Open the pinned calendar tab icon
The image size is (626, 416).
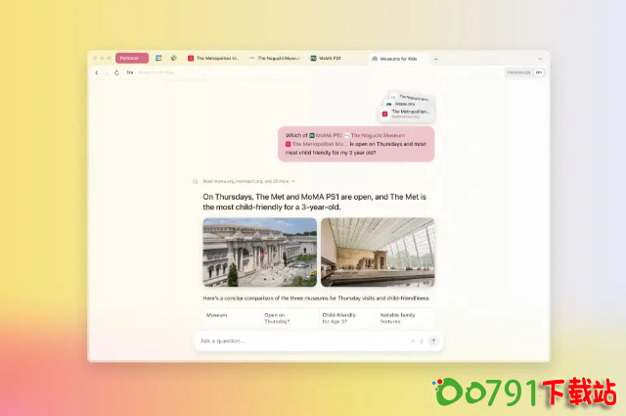pos(158,59)
